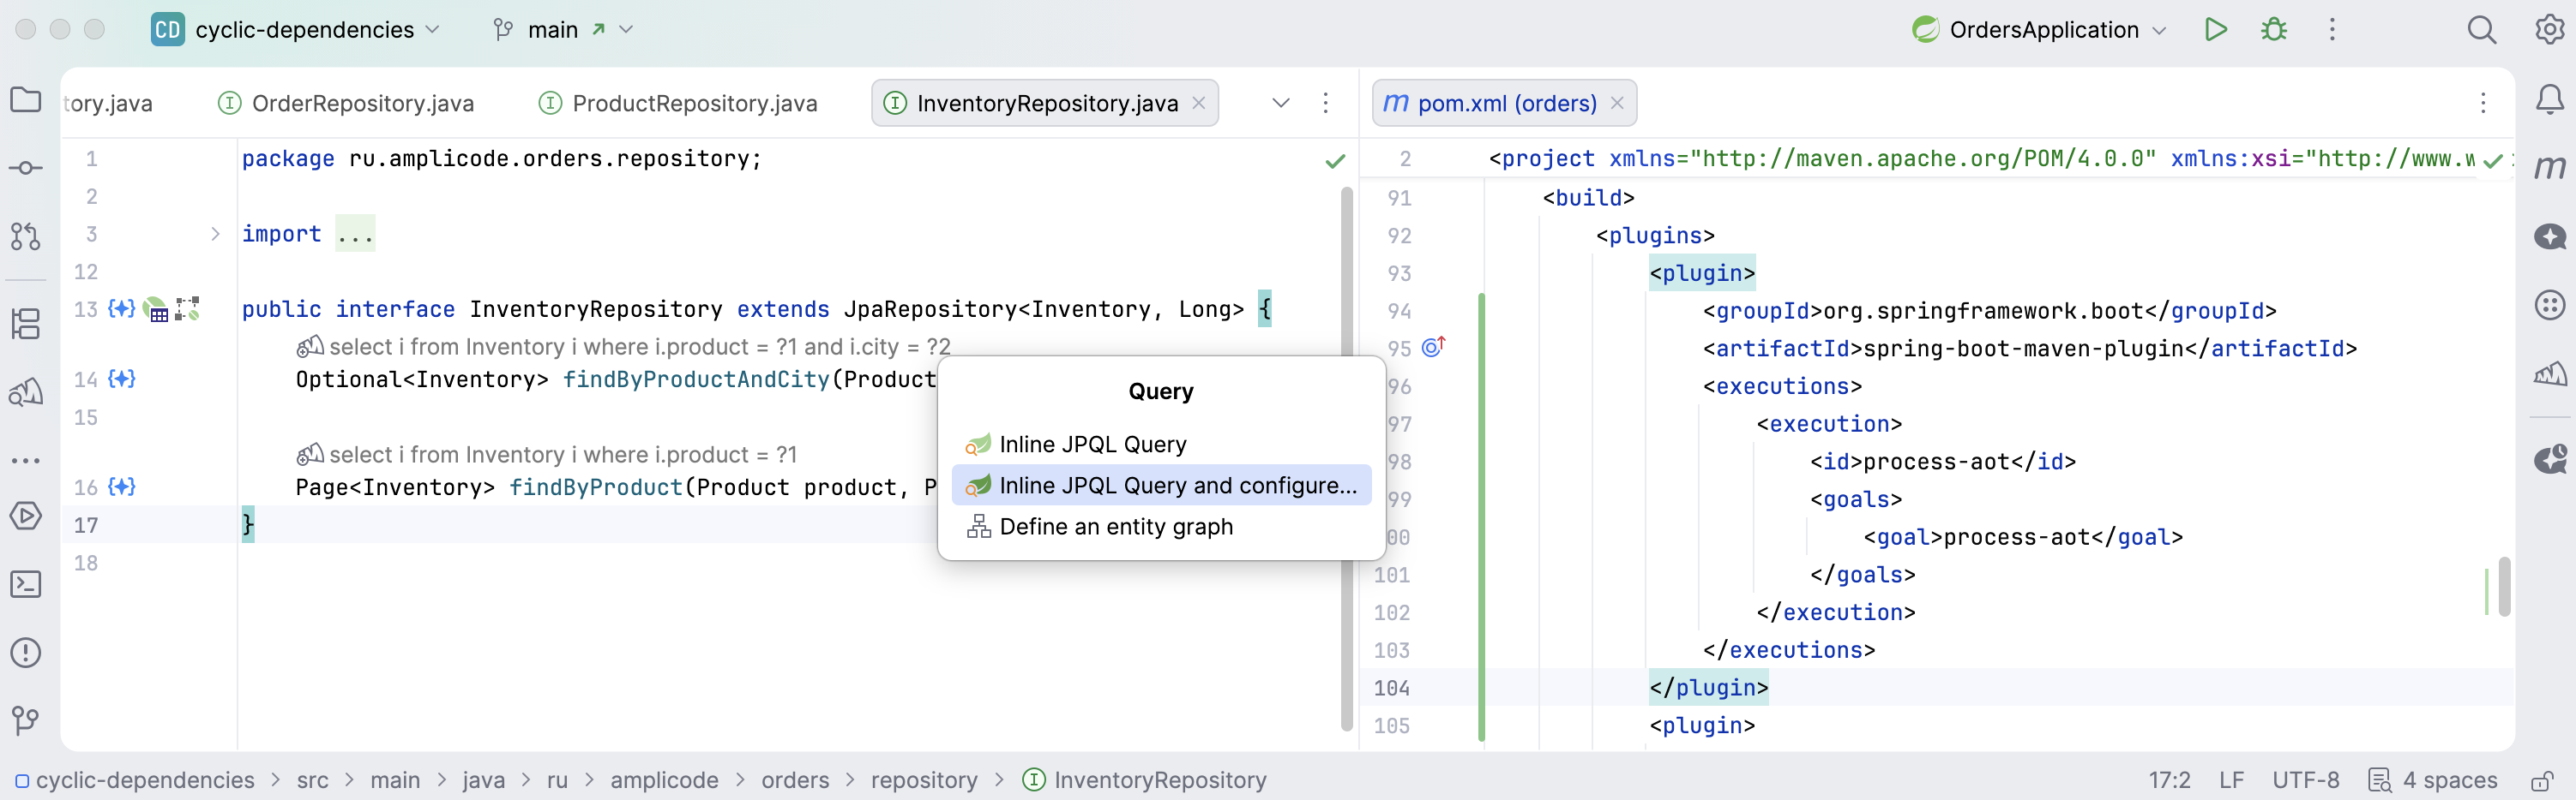Start debugging with the bug icon
This screenshot has height=800, width=2576.
(2274, 30)
